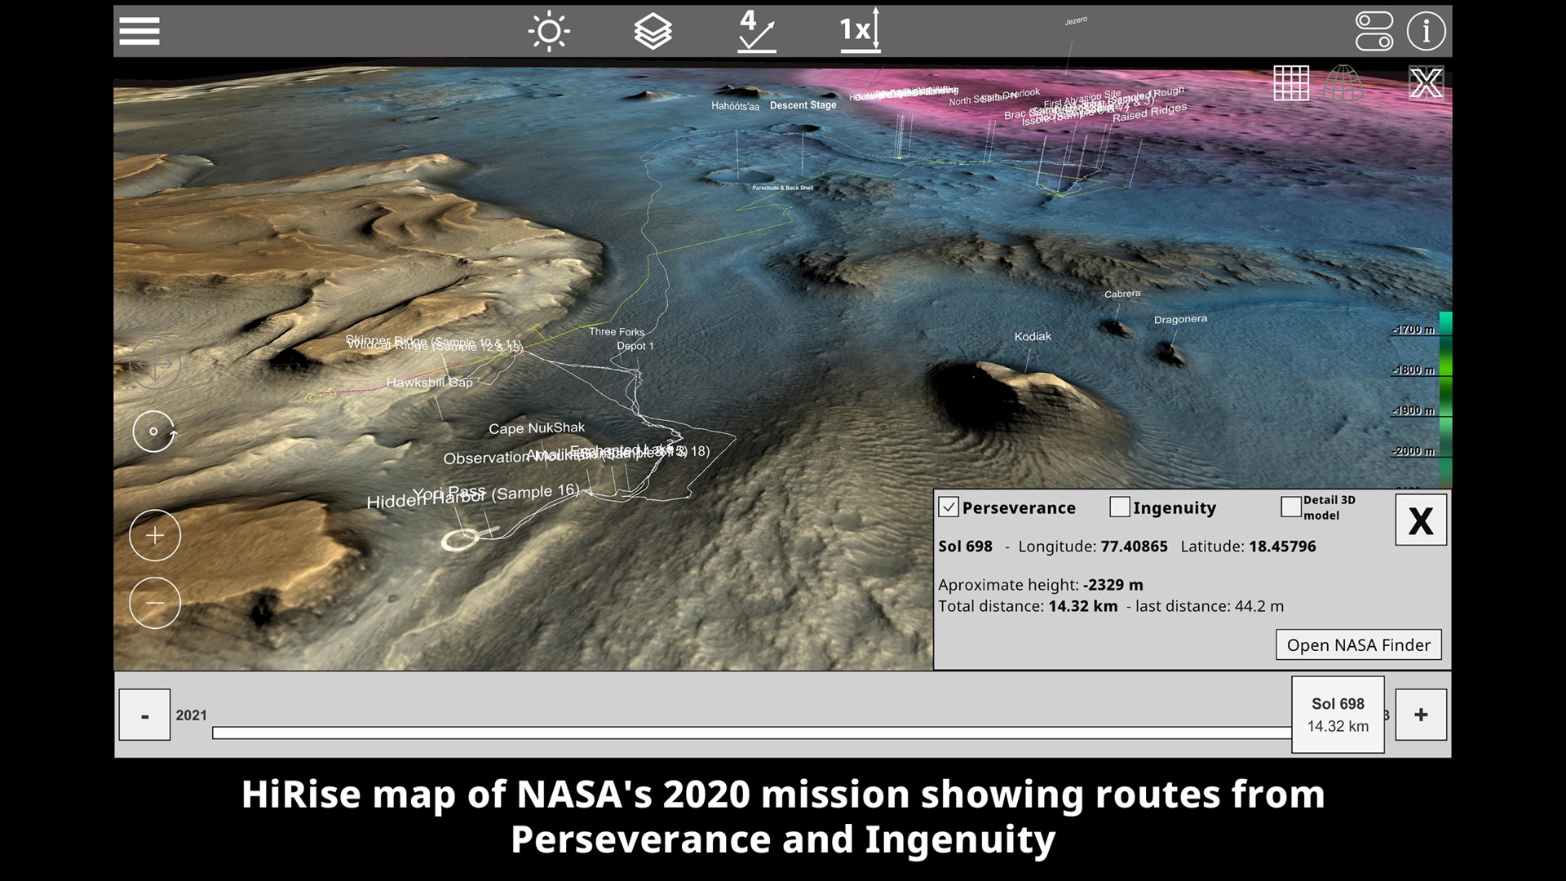The height and width of the screenshot is (881, 1566).
Task: Click the route measurement tool icon
Action: coord(756,32)
